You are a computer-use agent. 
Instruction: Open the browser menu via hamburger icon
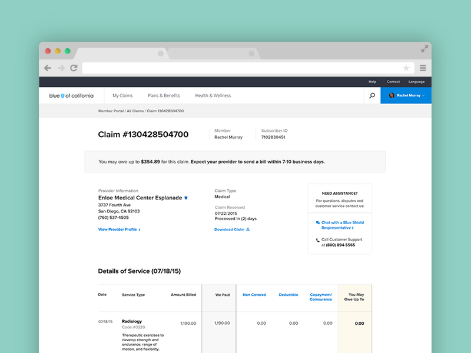pyautogui.click(x=423, y=67)
